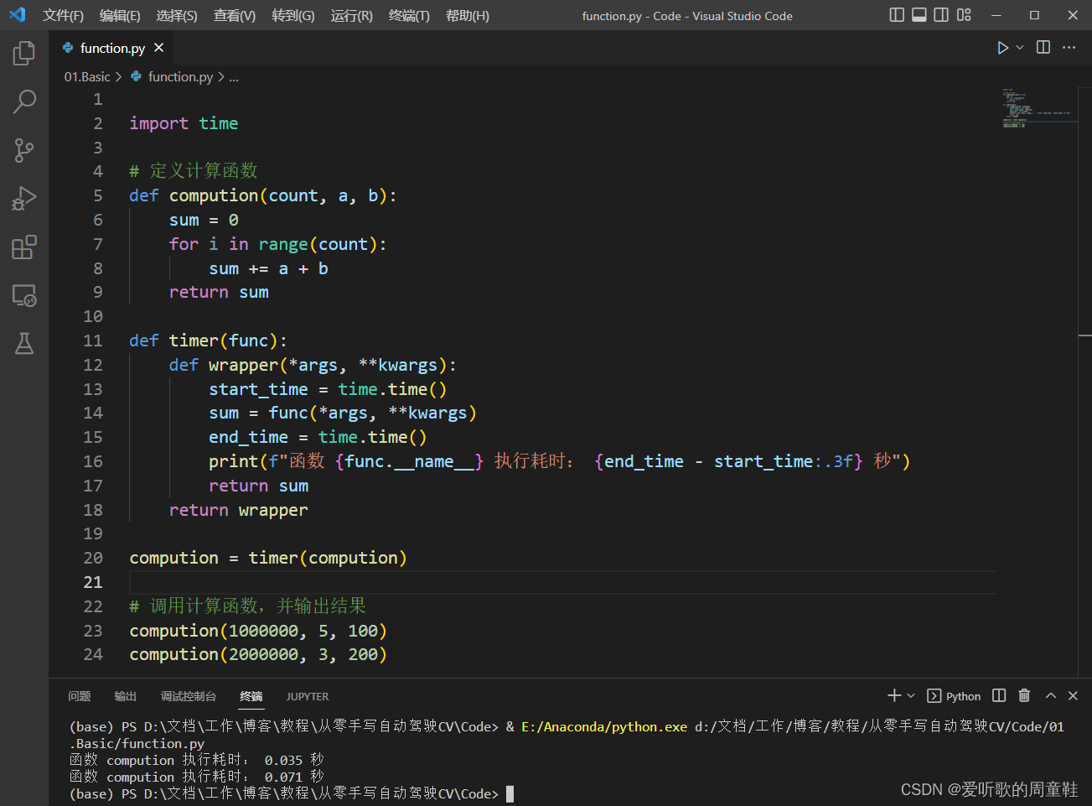Open the Testing flask view
This screenshot has height=806, width=1092.
24,343
